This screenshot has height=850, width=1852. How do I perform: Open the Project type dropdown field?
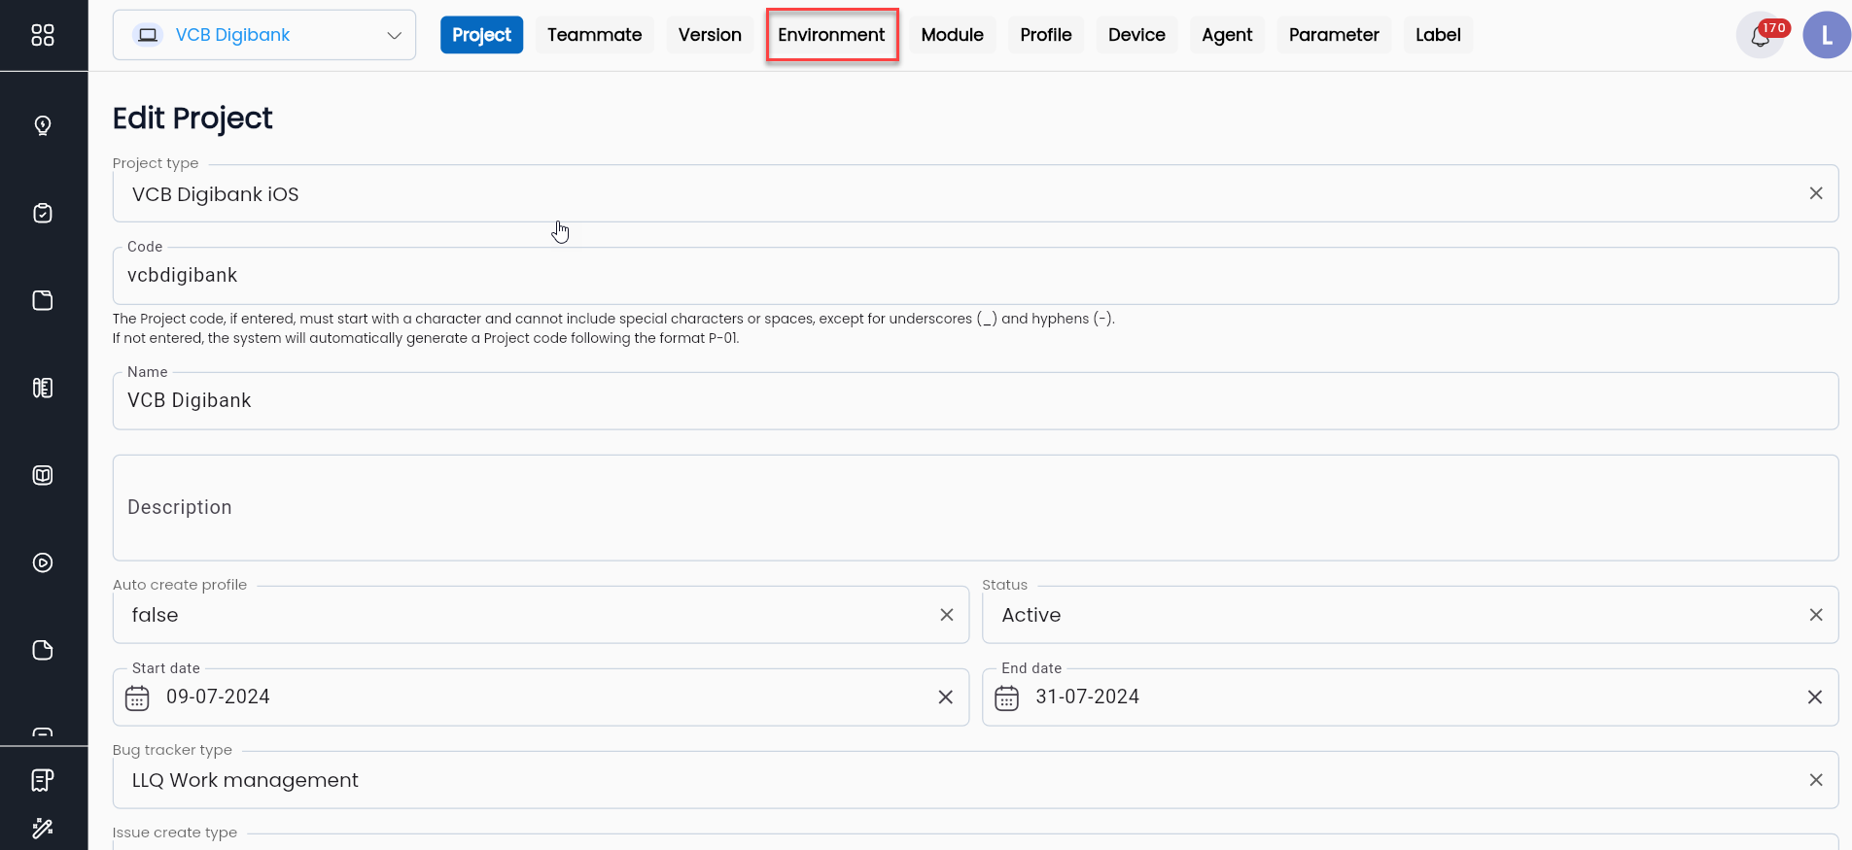962,193
